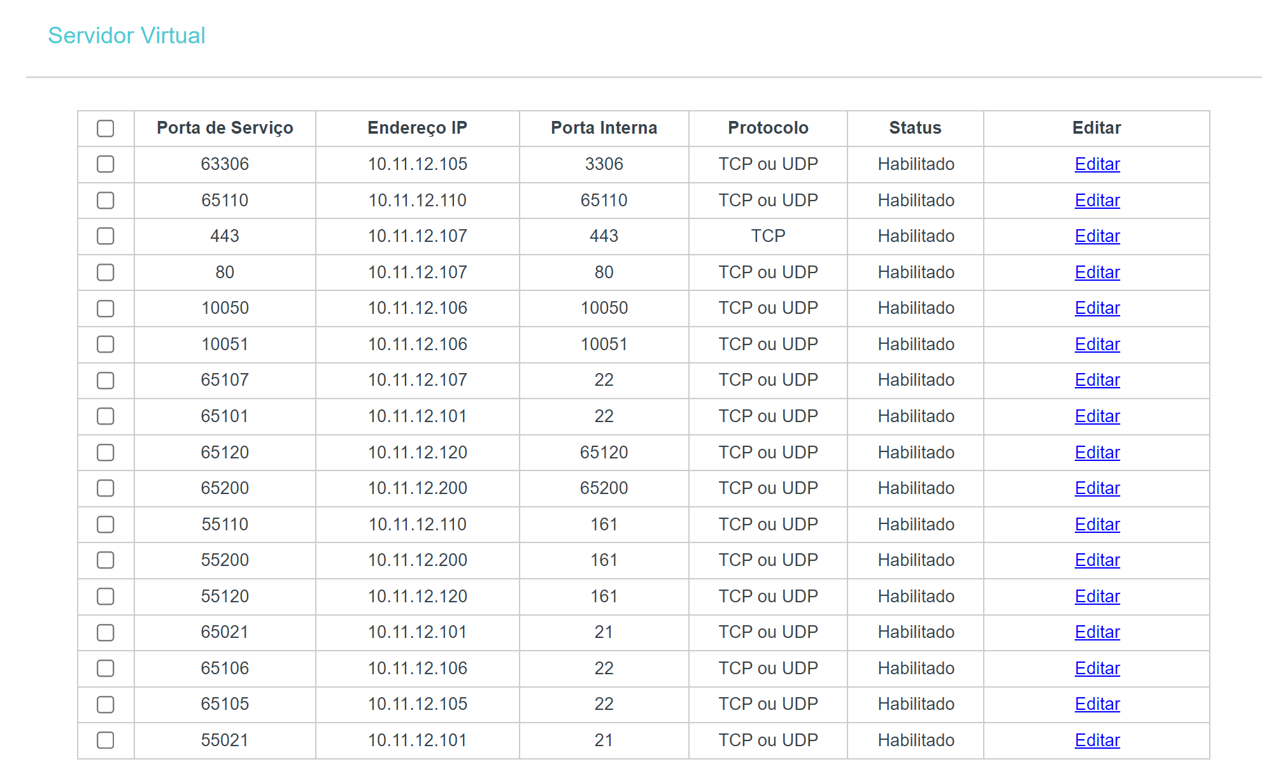Tick the checkbox for port 65200
This screenshot has width=1262, height=771.
(x=106, y=488)
